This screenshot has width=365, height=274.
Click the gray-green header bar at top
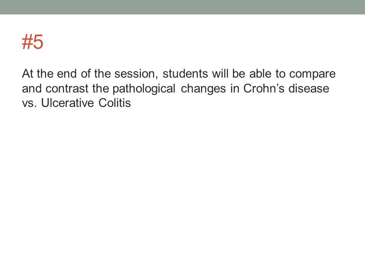[182, 7]
